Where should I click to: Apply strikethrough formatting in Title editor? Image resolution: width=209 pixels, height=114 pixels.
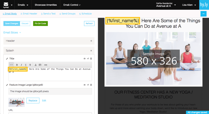click(x=30, y=65)
